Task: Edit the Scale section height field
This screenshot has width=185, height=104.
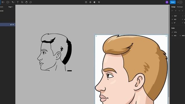Action: click(x=182, y=36)
